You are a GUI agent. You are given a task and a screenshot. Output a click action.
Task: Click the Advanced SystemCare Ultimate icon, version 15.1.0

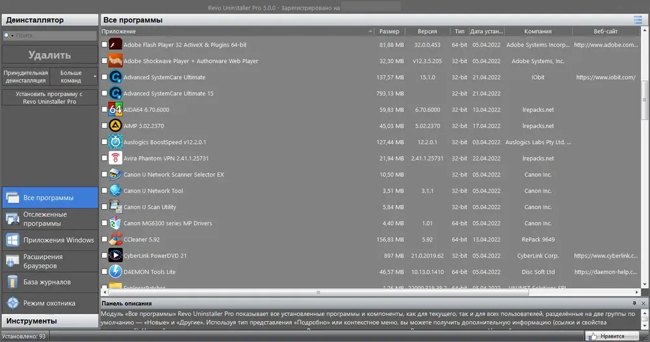coord(115,77)
